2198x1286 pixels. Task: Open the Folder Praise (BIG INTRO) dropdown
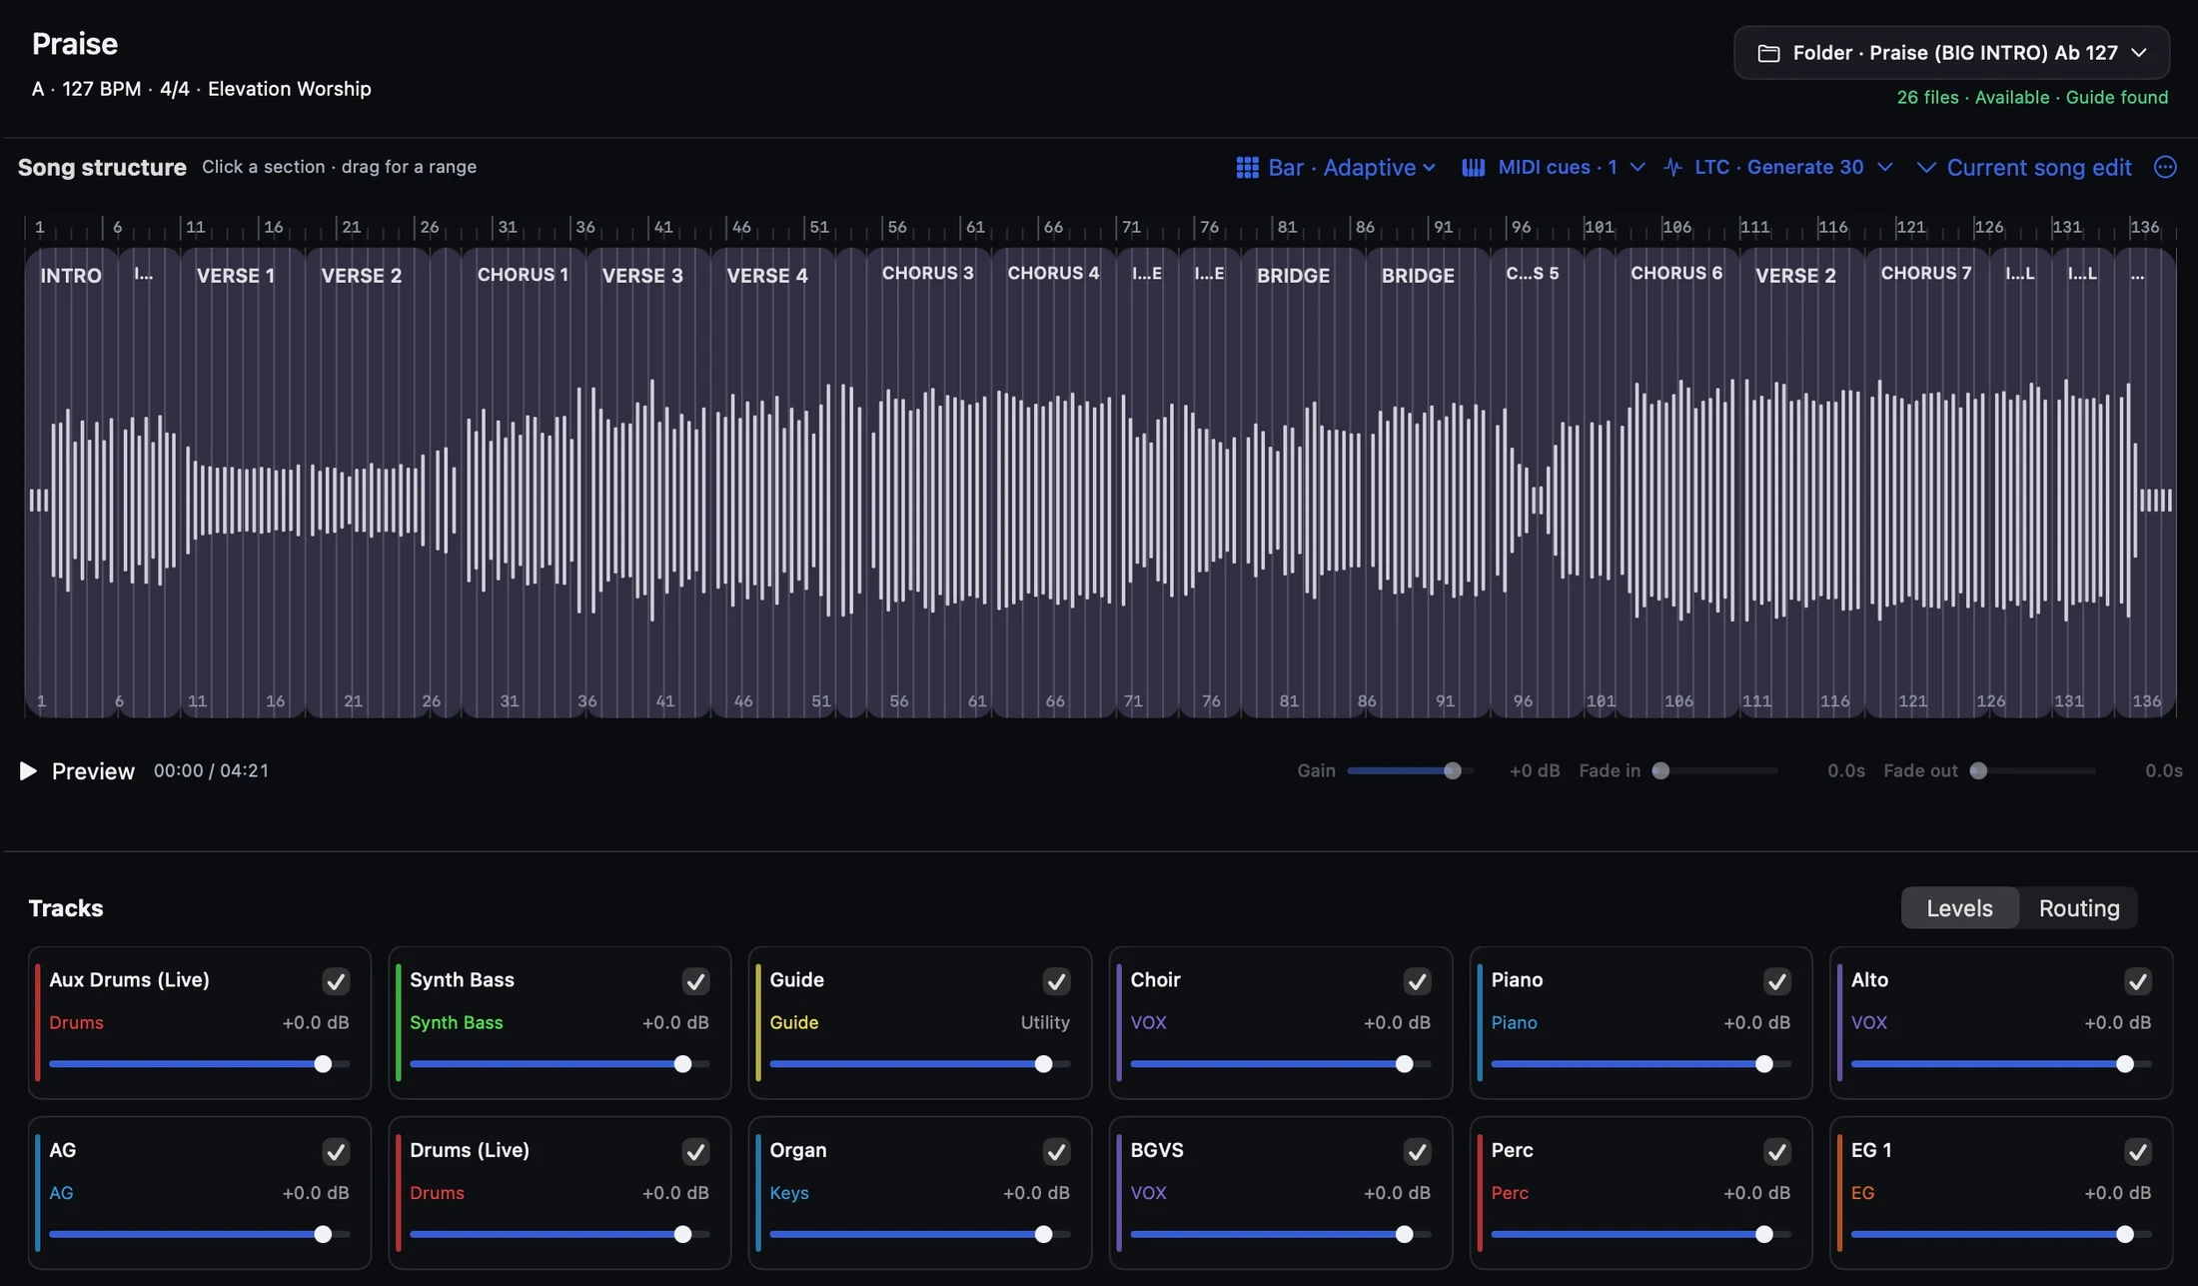[1951, 53]
